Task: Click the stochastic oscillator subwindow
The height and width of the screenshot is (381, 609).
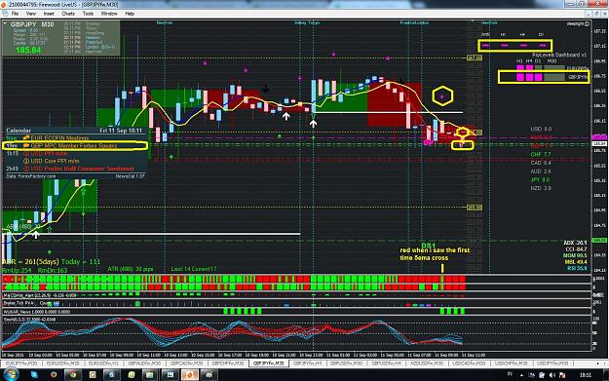Action: click(x=297, y=333)
